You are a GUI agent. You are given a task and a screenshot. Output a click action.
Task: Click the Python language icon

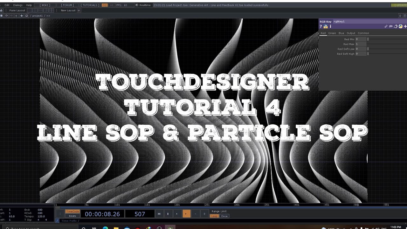point(401,26)
